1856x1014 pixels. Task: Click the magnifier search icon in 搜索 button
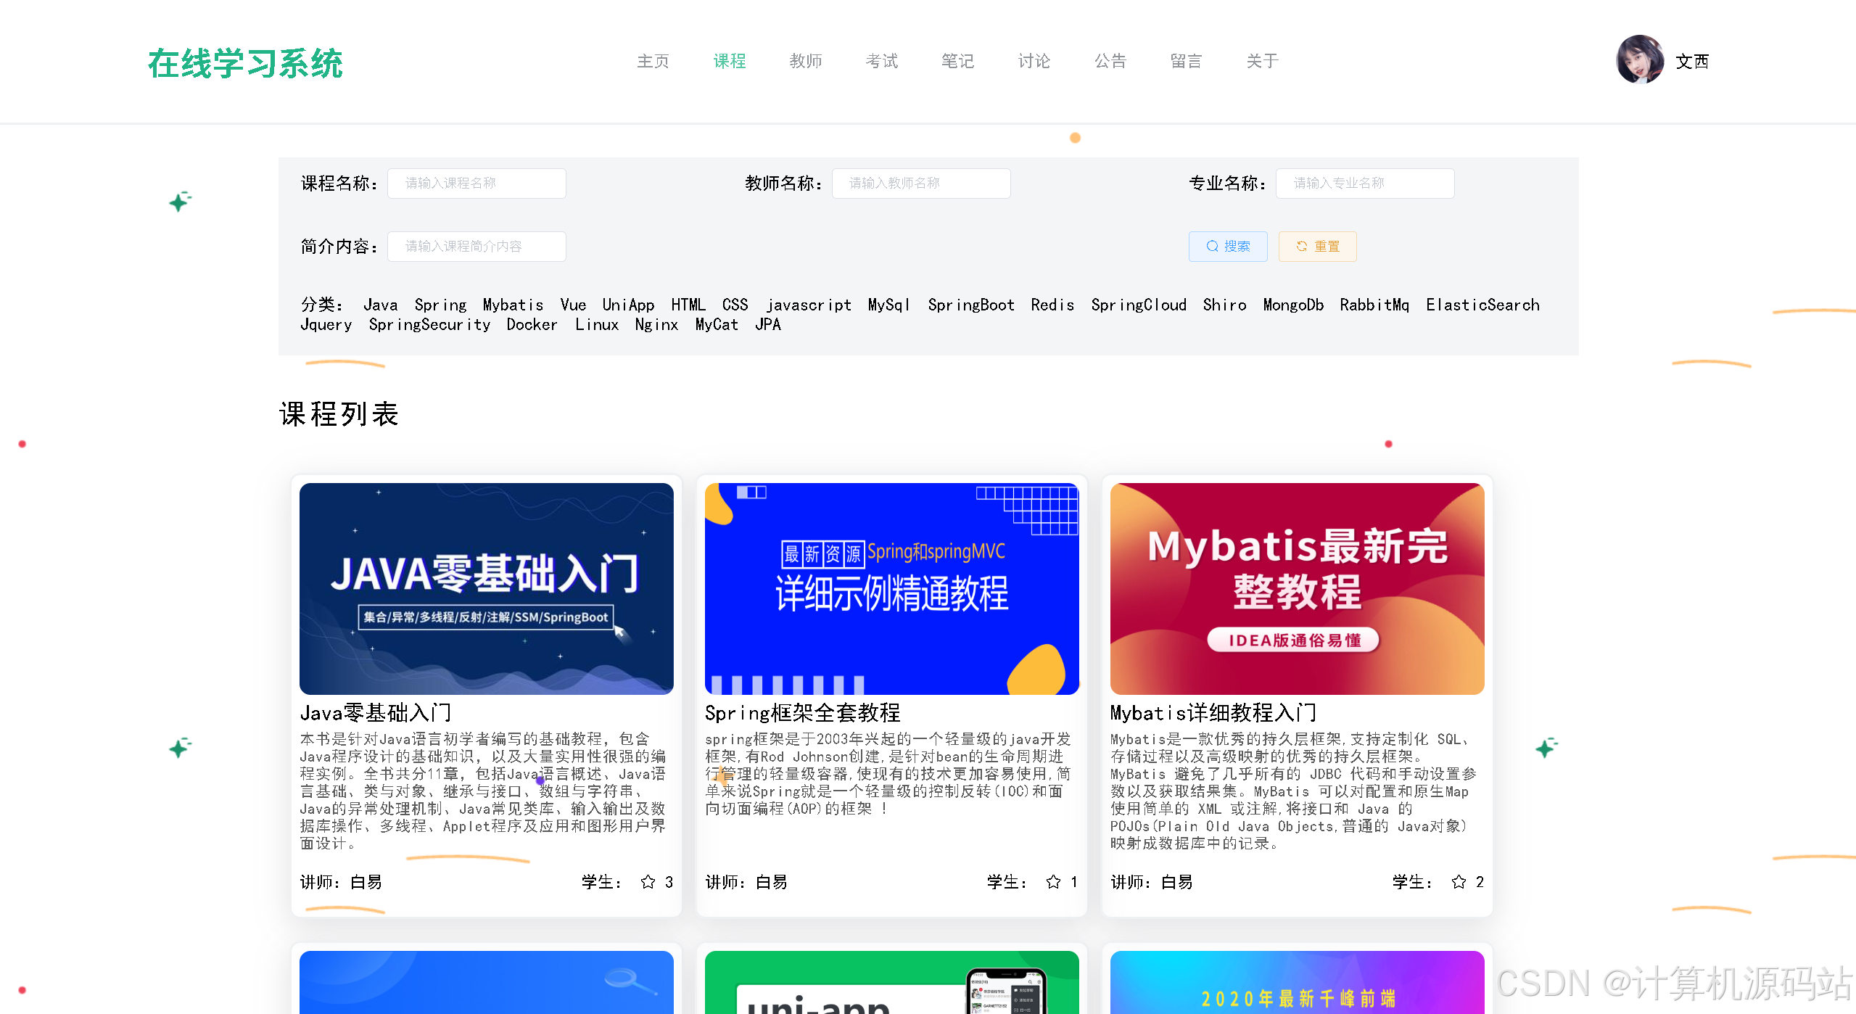tap(1211, 247)
